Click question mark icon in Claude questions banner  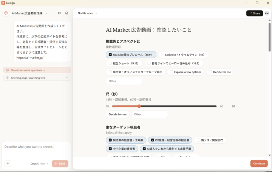(8, 70)
